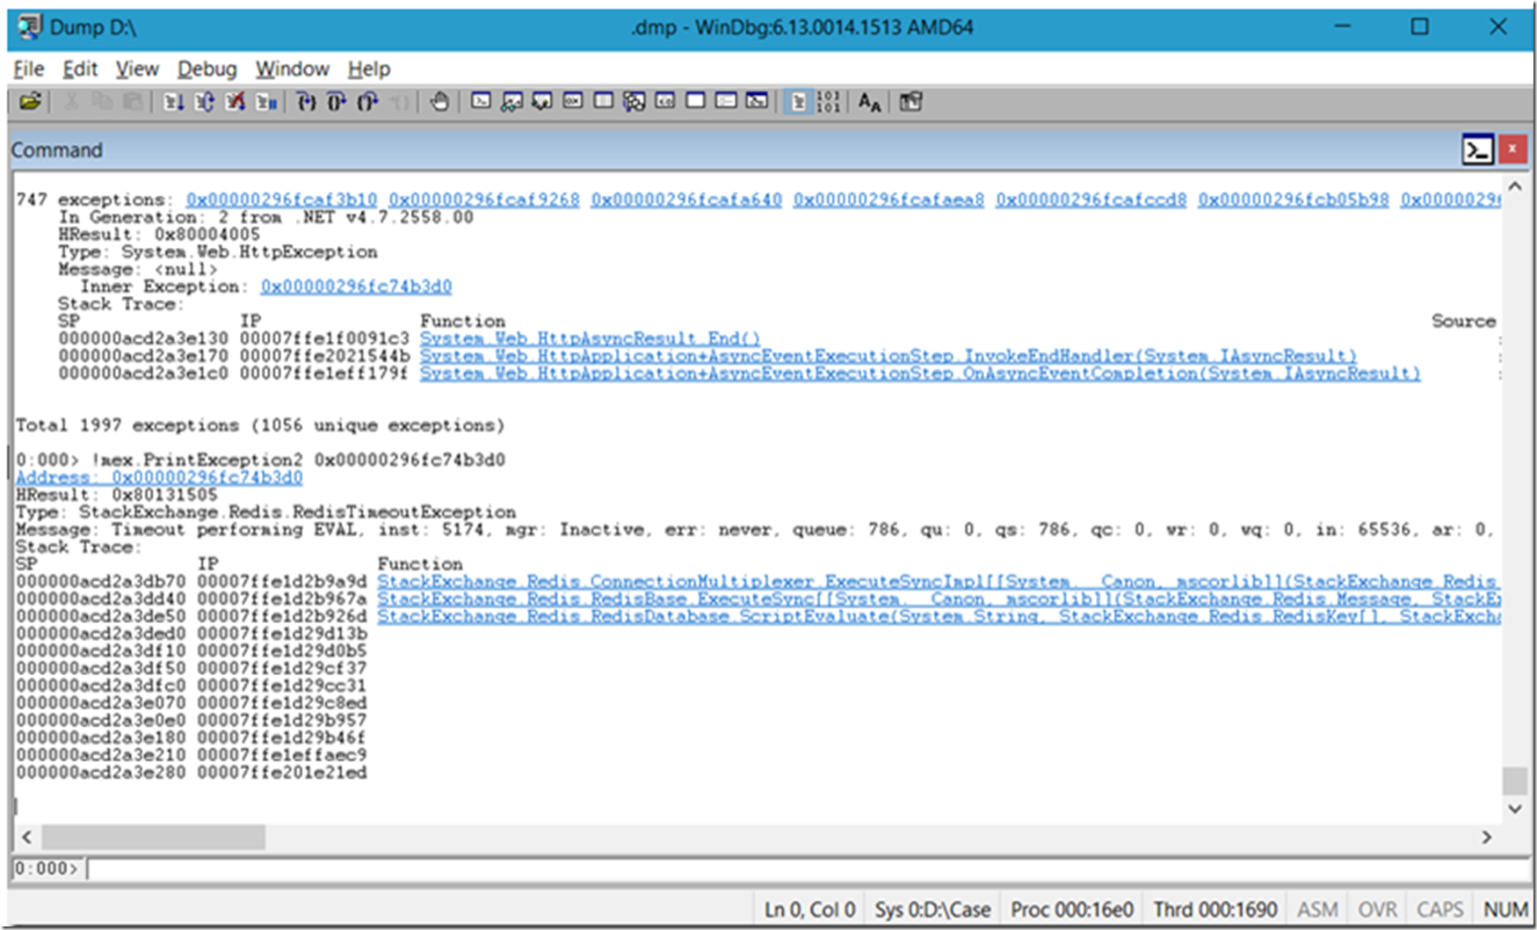
Task: Expand the Window menu
Action: (x=292, y=69)
